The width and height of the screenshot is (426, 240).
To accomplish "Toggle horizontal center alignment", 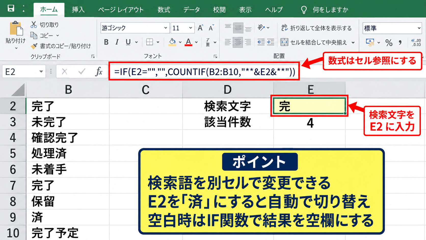I will click(238, 42).
